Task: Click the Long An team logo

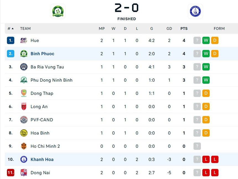Action: click(24, 107)
